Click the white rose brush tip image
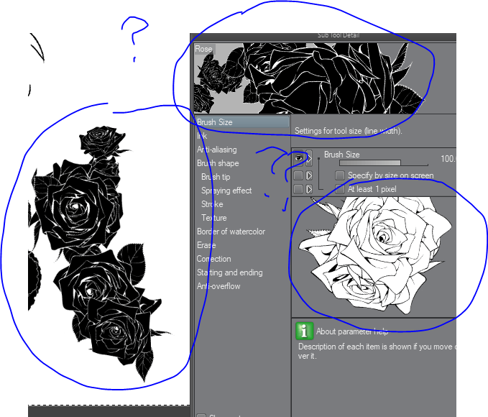Image resolution: width=488 pixels, height=417 pixels. 374,255
